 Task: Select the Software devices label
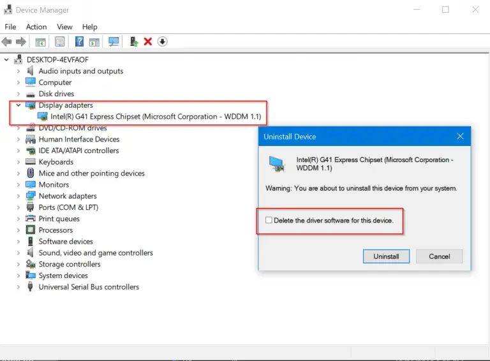pos(66,241)
